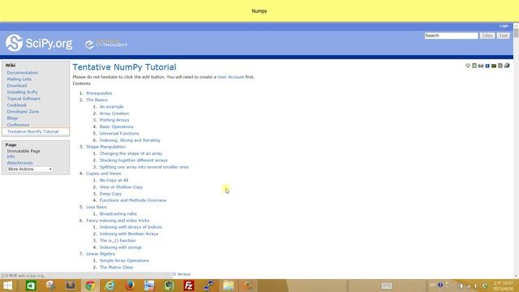
Task: Click in the Search input field
Action: (451, 36)
